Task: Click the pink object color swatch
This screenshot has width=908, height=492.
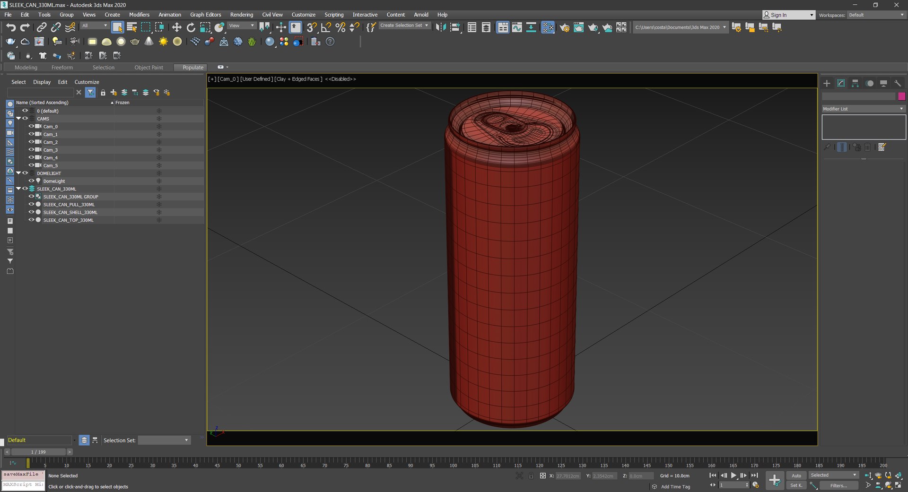Action: click(902, 96)
